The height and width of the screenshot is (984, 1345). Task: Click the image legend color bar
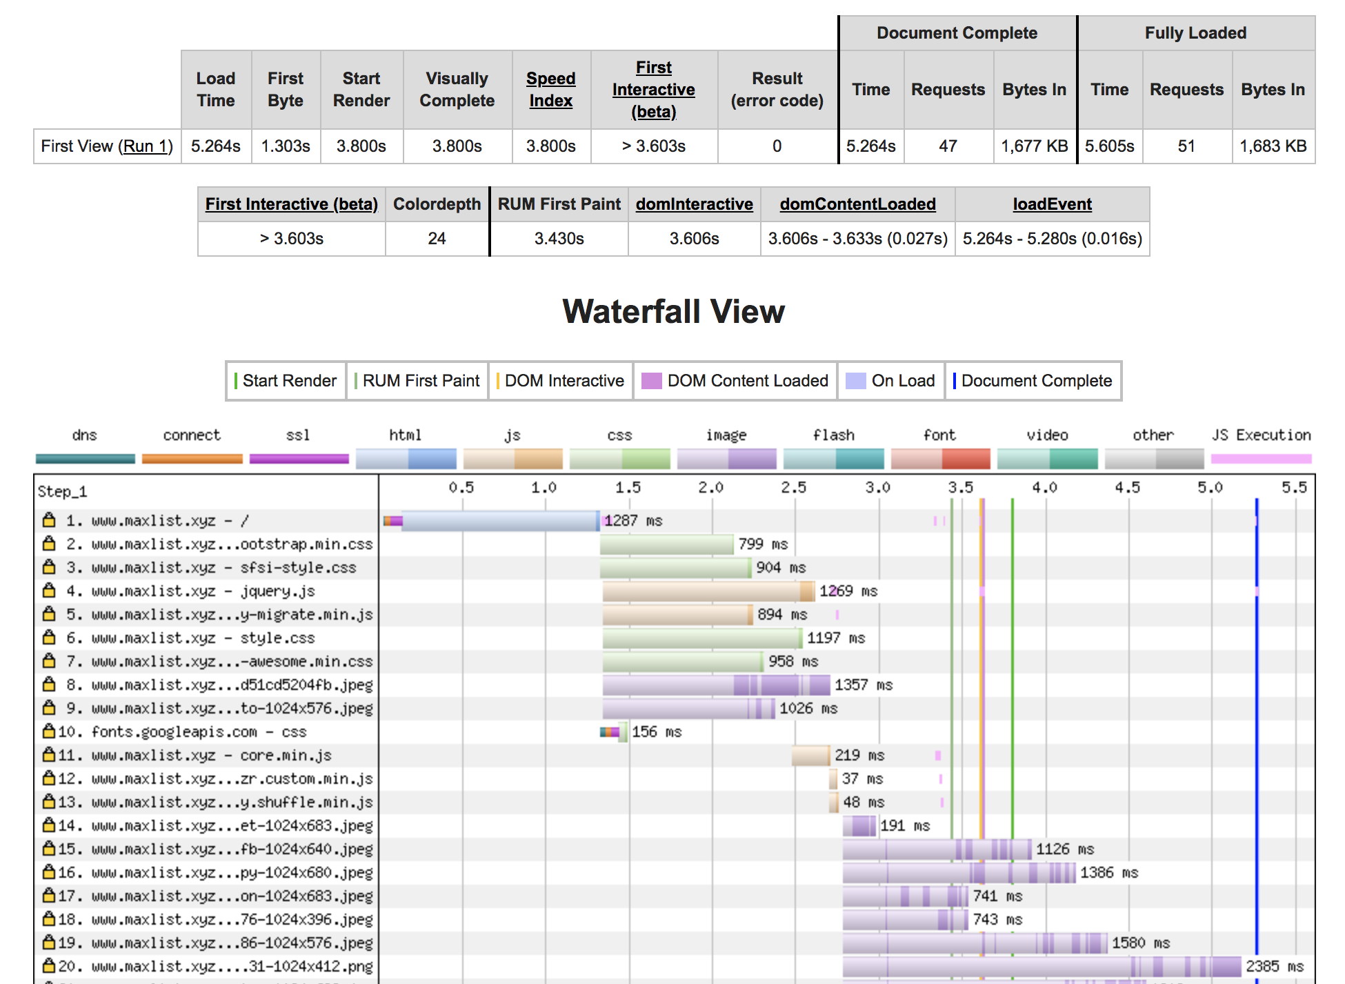(x=727, y=459)
